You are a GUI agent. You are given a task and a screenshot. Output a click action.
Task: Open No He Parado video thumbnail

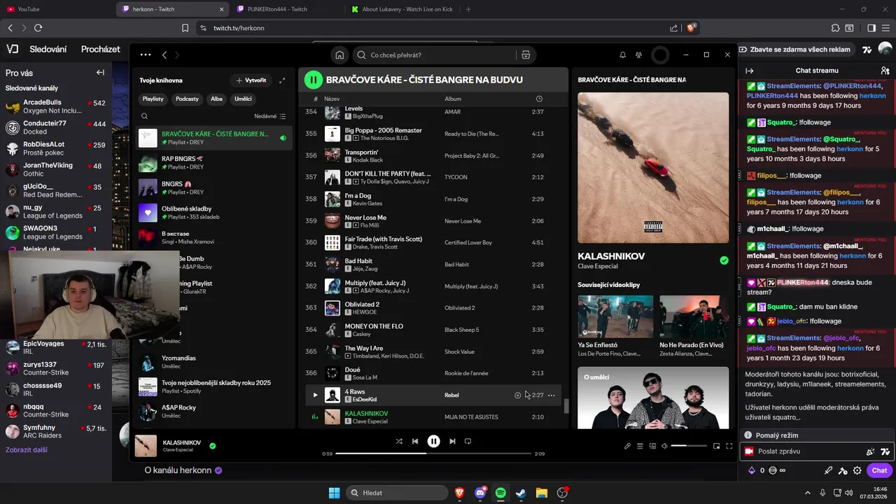coord(694,316)
